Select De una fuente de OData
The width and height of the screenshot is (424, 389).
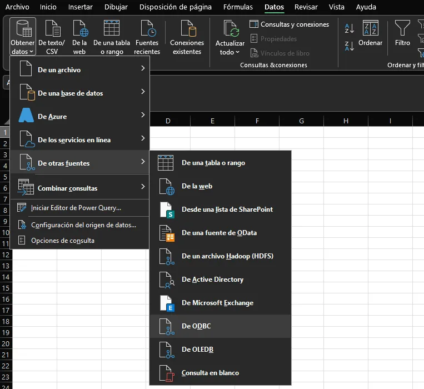pos(221,233)
